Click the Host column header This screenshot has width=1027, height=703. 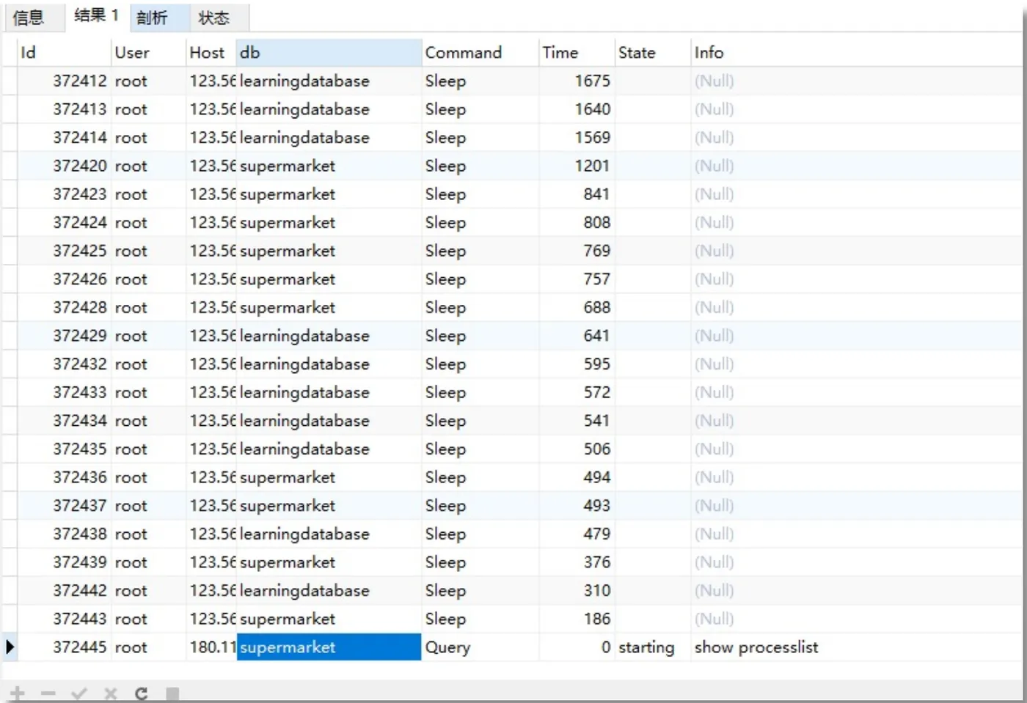coord(211,53)
